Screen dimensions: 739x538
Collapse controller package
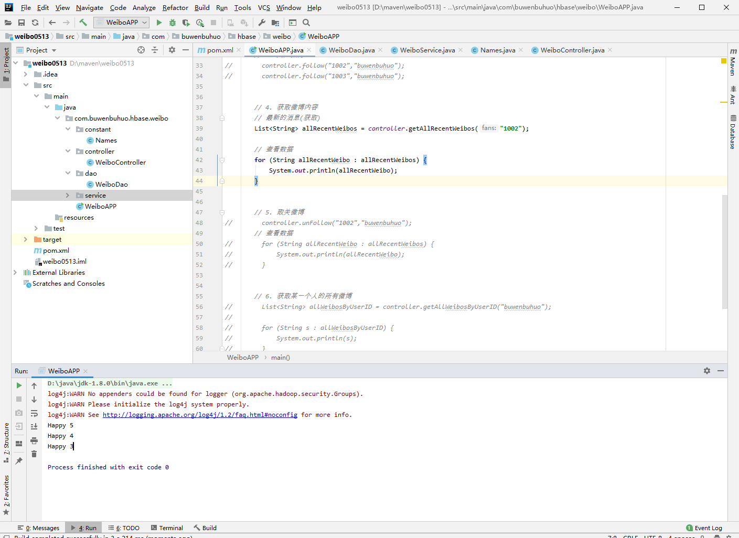point(68,151)
